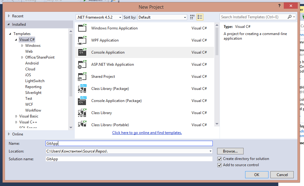The height and width of the screenshot is (186, 304).
Task: Select the Silverlight template category
Action: 33,93
